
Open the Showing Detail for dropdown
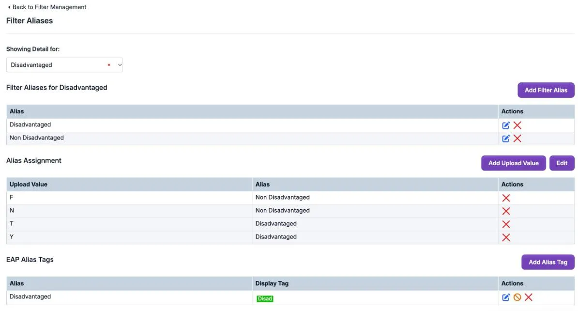point(64,65)
